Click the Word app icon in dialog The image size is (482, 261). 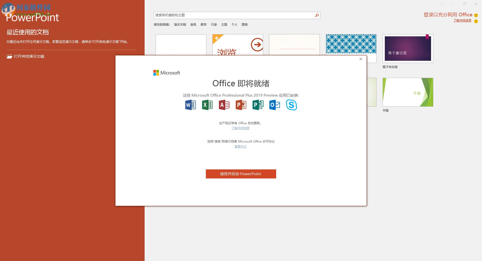(191, 105)
